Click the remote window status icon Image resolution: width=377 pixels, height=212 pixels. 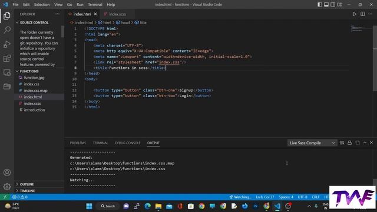[x=5, y=197]
